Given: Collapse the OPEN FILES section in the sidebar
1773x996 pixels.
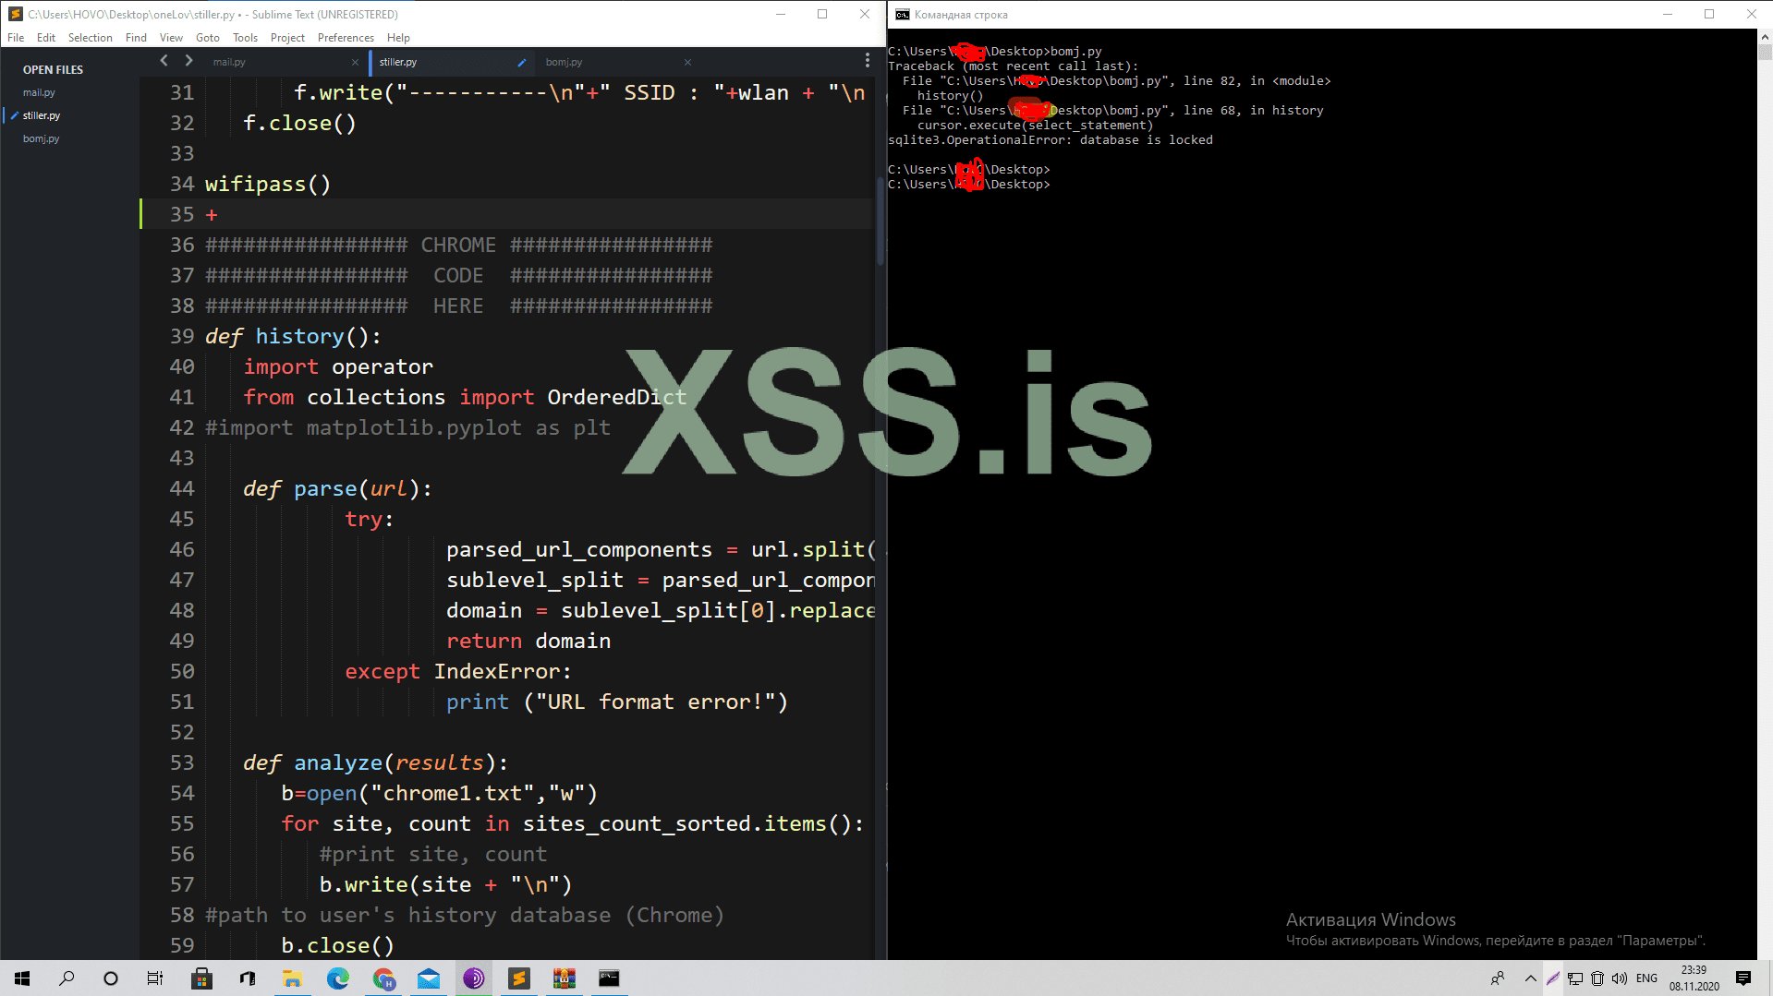Looking at the screenshot, I should [53, 69].
